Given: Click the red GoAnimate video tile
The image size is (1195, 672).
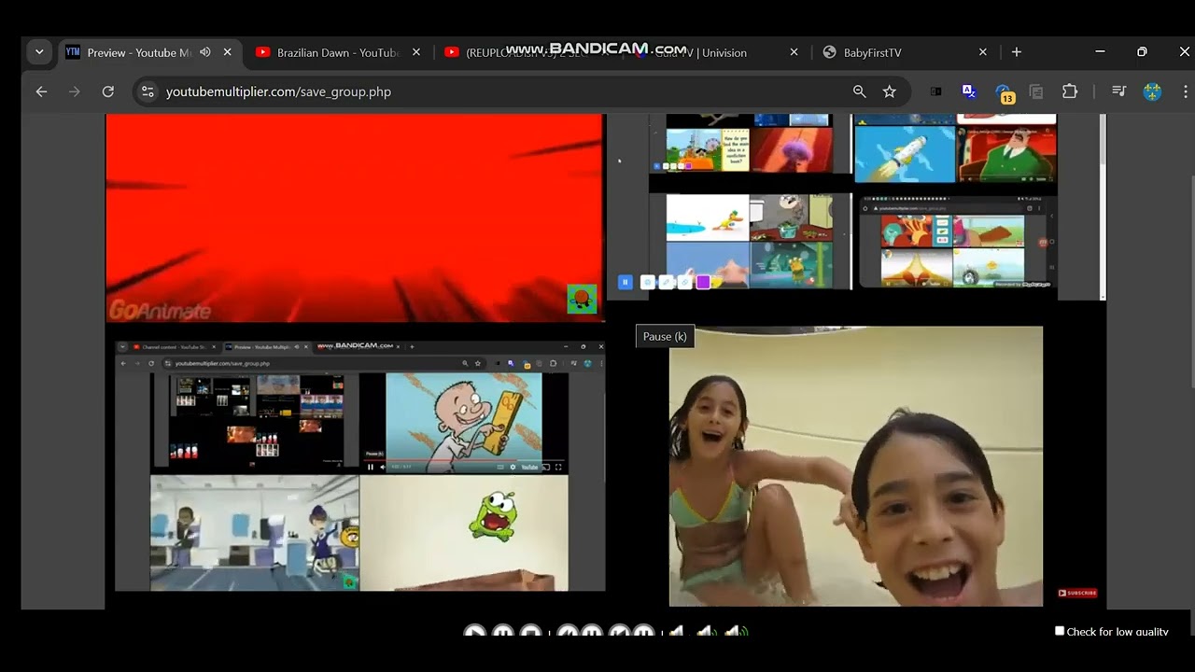Looking at the screenshot, I should 355,218.
